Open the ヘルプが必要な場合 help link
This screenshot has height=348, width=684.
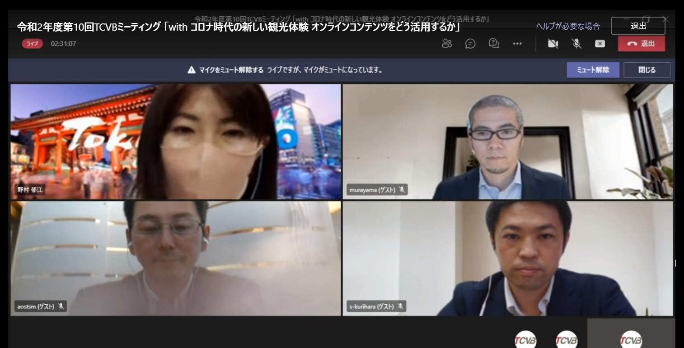(568, 26)
